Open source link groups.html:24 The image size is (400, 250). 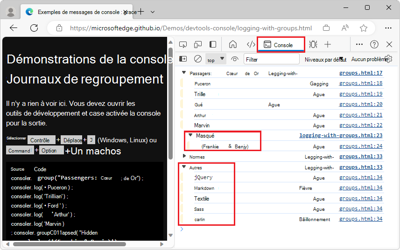361,146
